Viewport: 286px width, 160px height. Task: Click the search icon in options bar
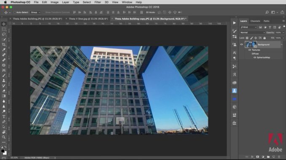click(267, 12)
